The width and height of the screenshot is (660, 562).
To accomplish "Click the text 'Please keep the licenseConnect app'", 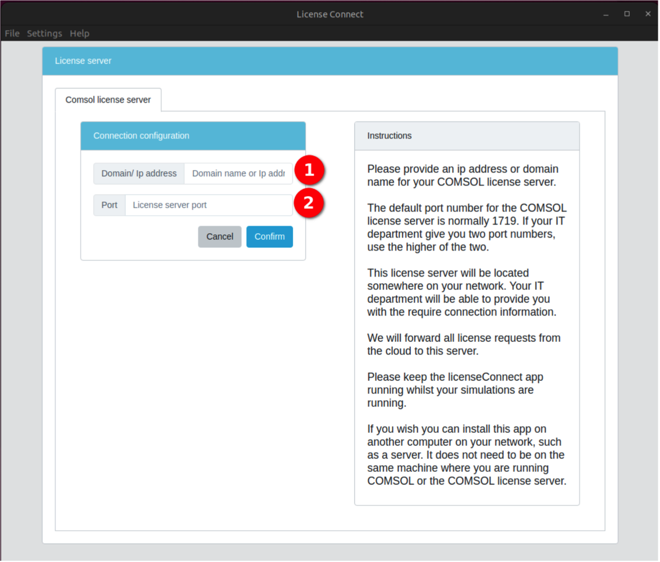I will tap(455, 390).
